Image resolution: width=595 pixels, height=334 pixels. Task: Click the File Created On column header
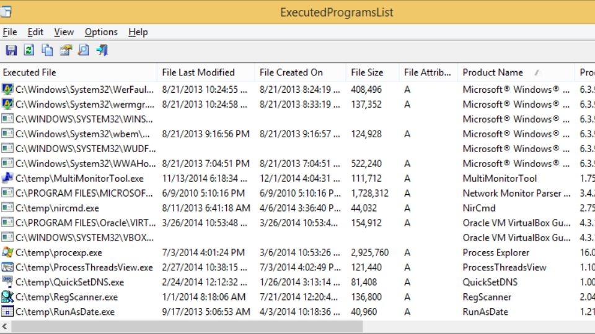click(291, 72)
